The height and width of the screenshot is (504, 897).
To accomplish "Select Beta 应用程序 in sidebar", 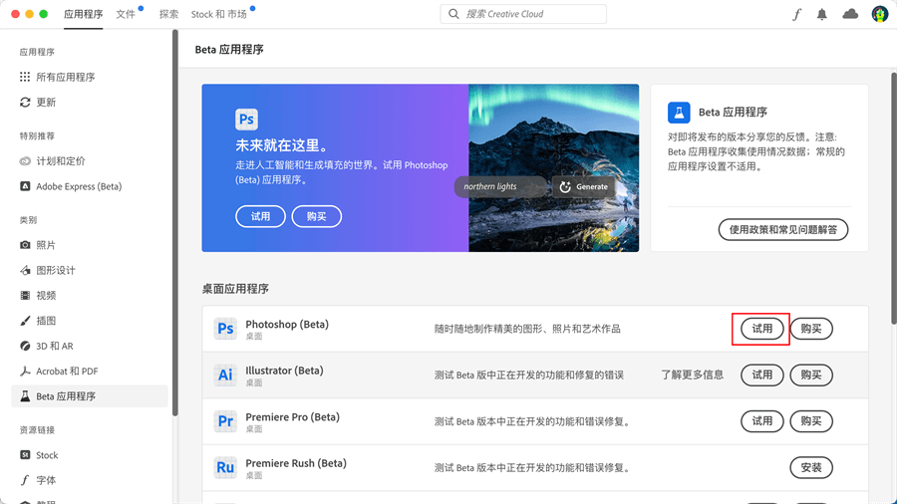I will (90, 396).
